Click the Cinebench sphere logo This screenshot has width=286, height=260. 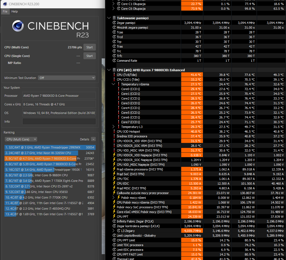[x=18, y=26]
